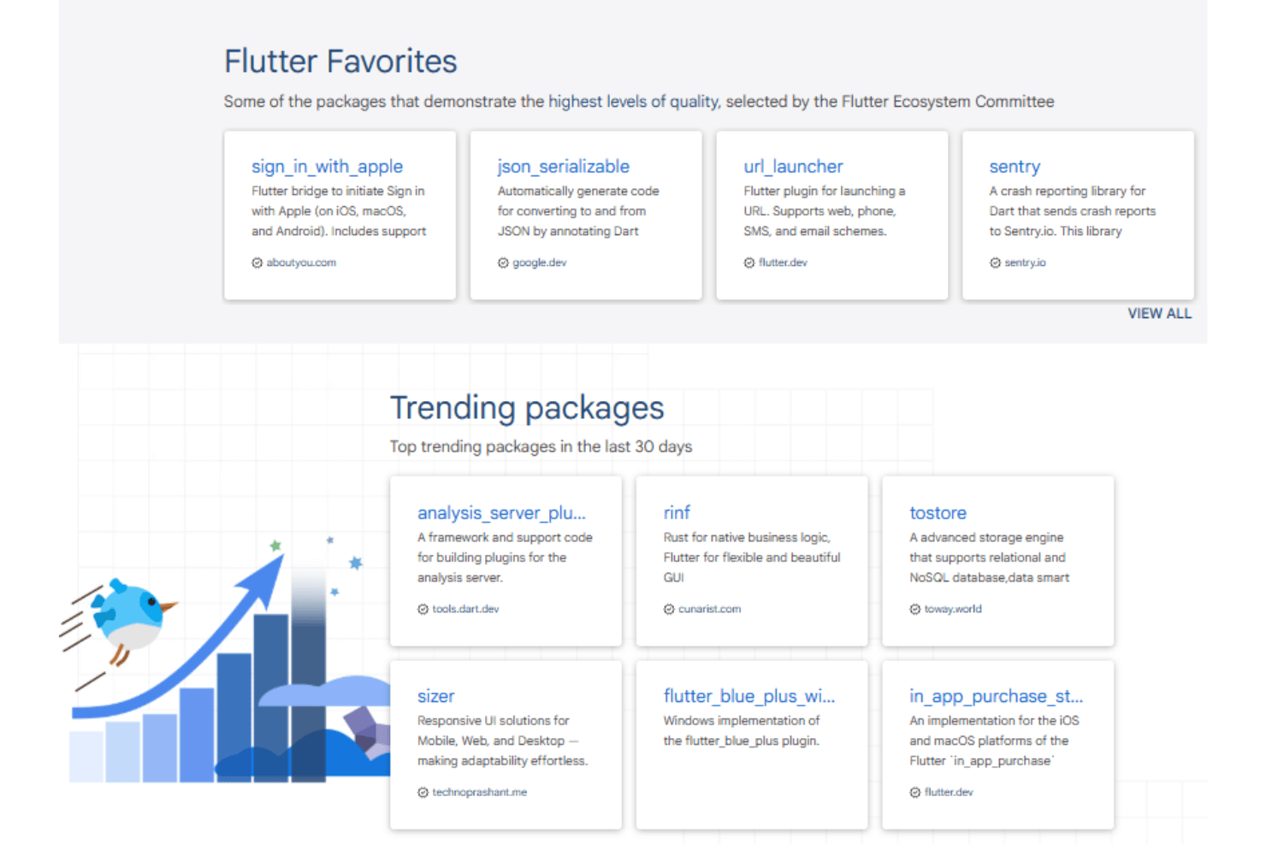Image resolution: width=1266 pixels, height=844 pixels.
Task: Visit the cunarist.com publisher link
Action: click(x=709, y=609)
